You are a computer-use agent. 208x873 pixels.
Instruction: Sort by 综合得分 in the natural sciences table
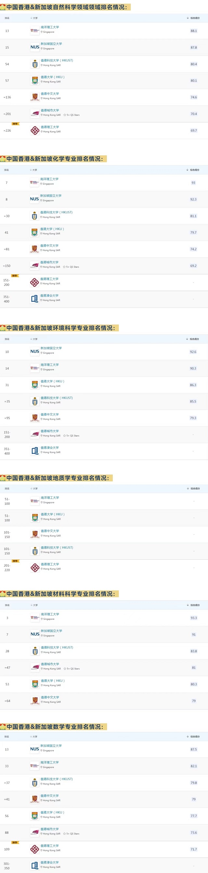tap(193, 18)
